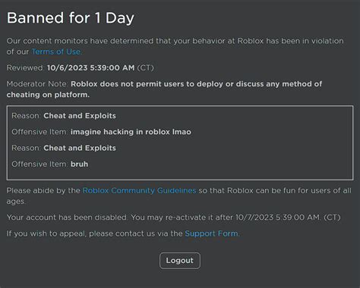Viewport: 360px width, 288px height.
Task: Click the first Offensive Item label
Action: click(39, 132)
